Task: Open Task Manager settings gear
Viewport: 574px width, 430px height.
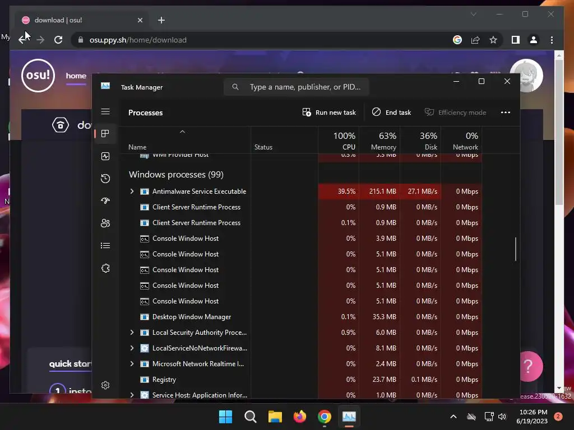Action: click(x=105, y=385)
